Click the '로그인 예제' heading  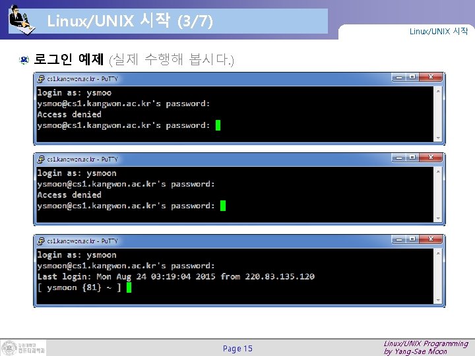click(x=69, y=59)
